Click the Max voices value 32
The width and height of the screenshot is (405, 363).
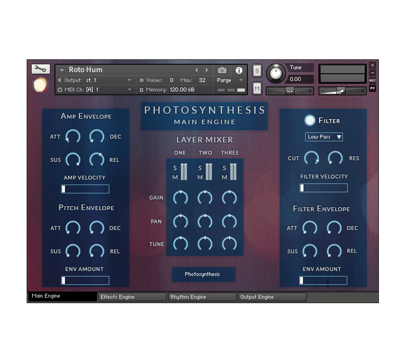coord(202,80)
